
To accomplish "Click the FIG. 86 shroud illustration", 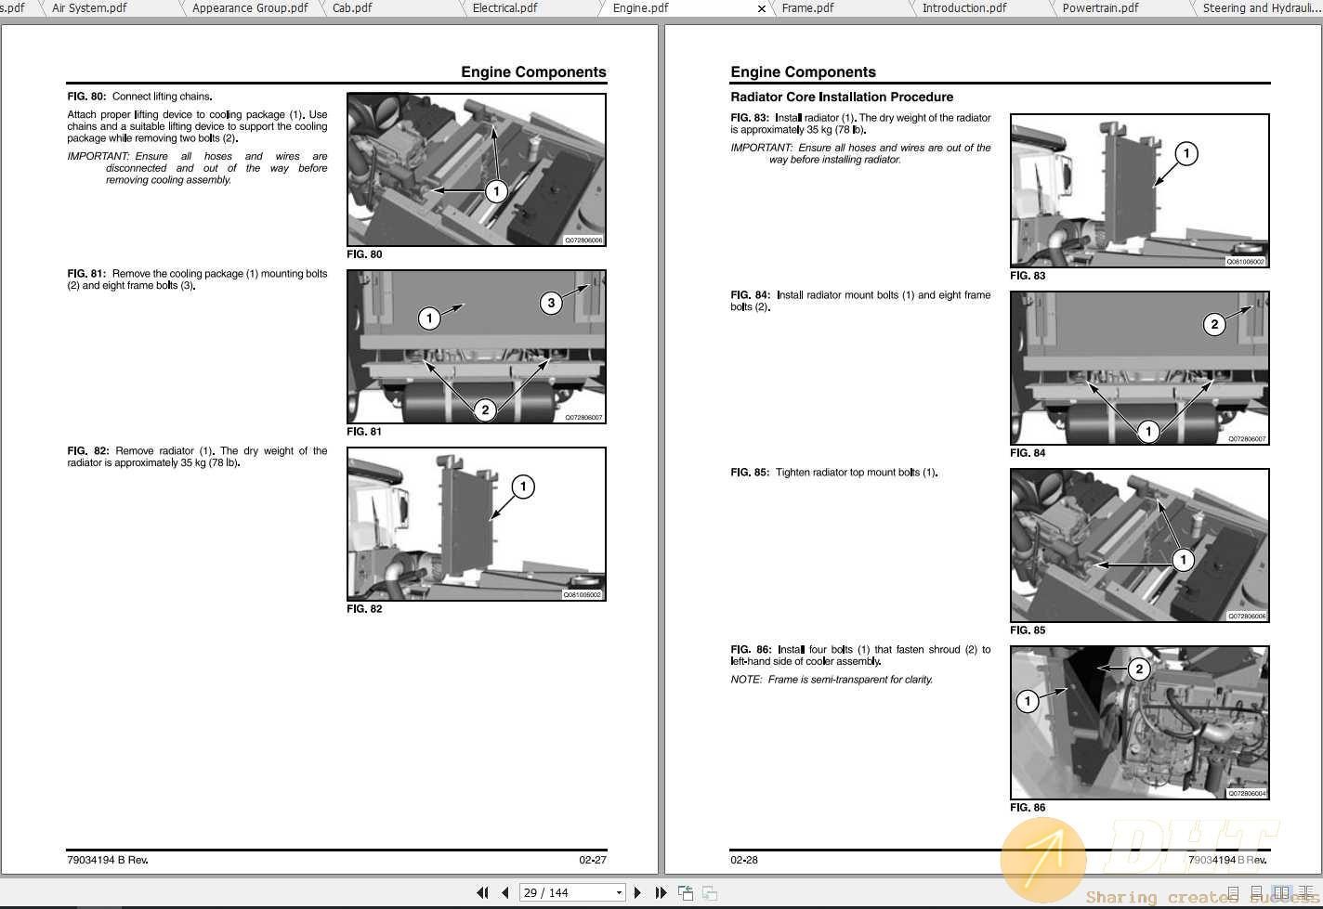I will click(x=1139, y=722).
